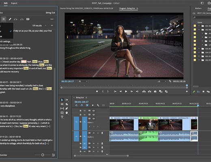The width and height of the screenshot is (211, 162).
Task: Click the captions icon in transcript toolbar
Action: [28, 19]
